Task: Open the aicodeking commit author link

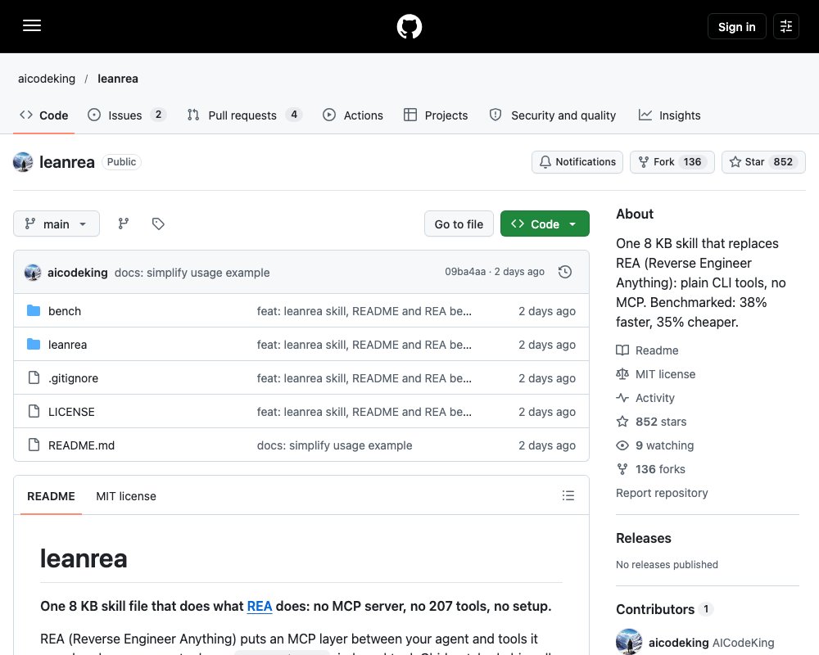Action: coord(77,273)
